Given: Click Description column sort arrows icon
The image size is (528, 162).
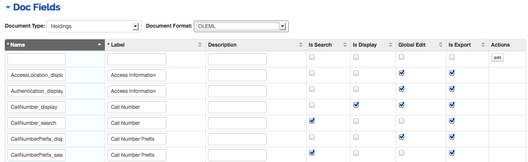Looking at the screenshot, I should (301, 44).
